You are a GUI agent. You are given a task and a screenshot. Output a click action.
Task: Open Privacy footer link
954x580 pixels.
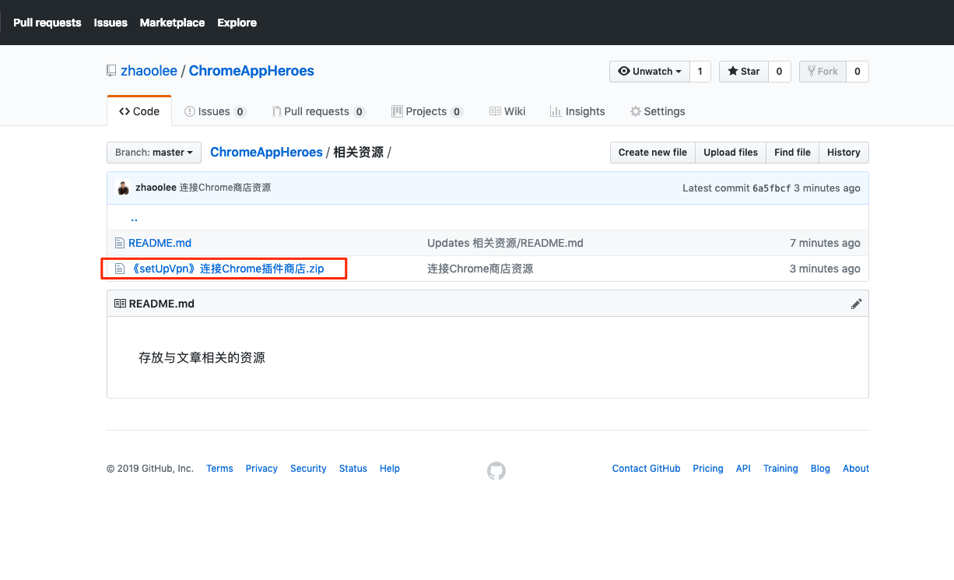[x=261, y=469]
